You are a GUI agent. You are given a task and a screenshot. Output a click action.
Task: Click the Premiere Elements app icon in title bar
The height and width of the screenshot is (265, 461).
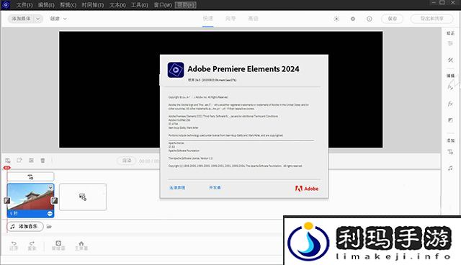pos(6,5)
